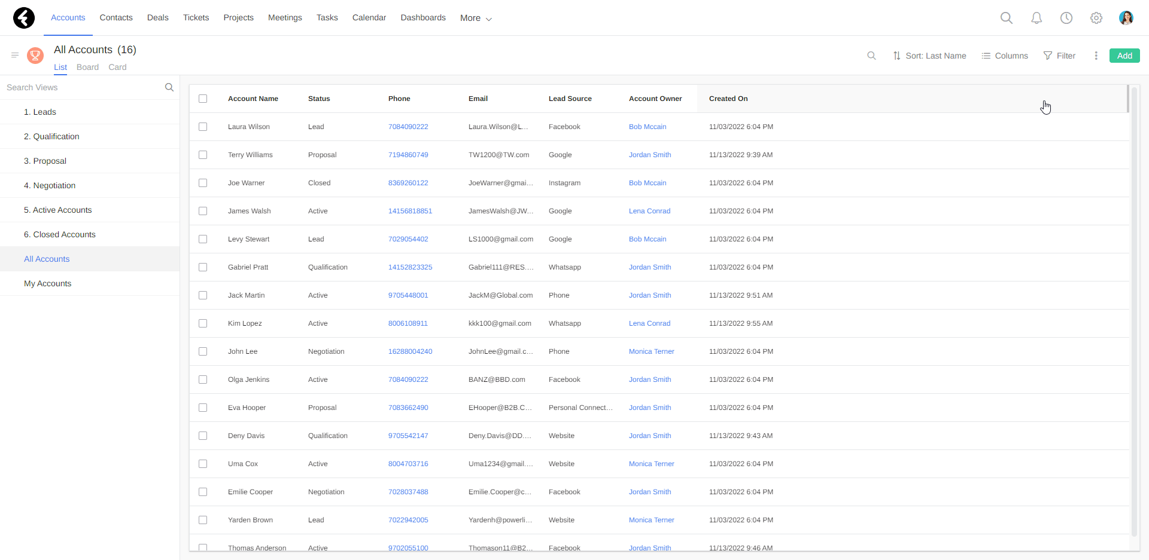The height and width of the screenshot is (560, 1149).
Task: Select checkbox for James Walsh
Action: pyautogui.click(x=203, y=211)
